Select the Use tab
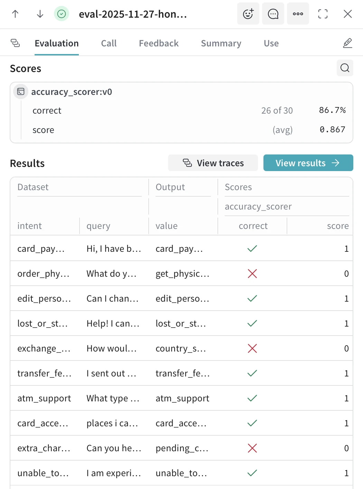 point(271,43)
